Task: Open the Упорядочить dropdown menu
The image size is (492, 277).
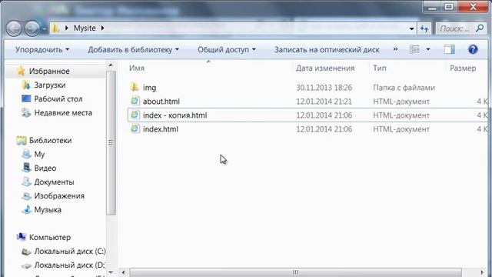Action: click(42, 49)
